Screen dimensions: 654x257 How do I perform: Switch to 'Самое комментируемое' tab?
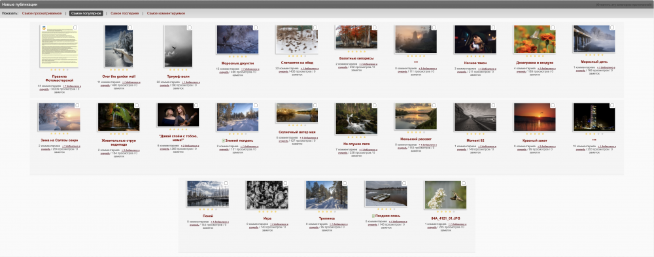click(166, 13)
